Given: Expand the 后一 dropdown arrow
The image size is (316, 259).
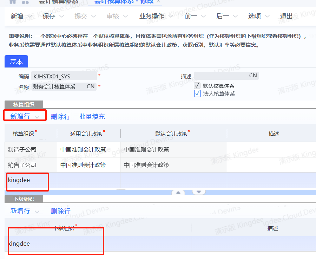Looking at the screenshot, I should click(x=235, y=16).
